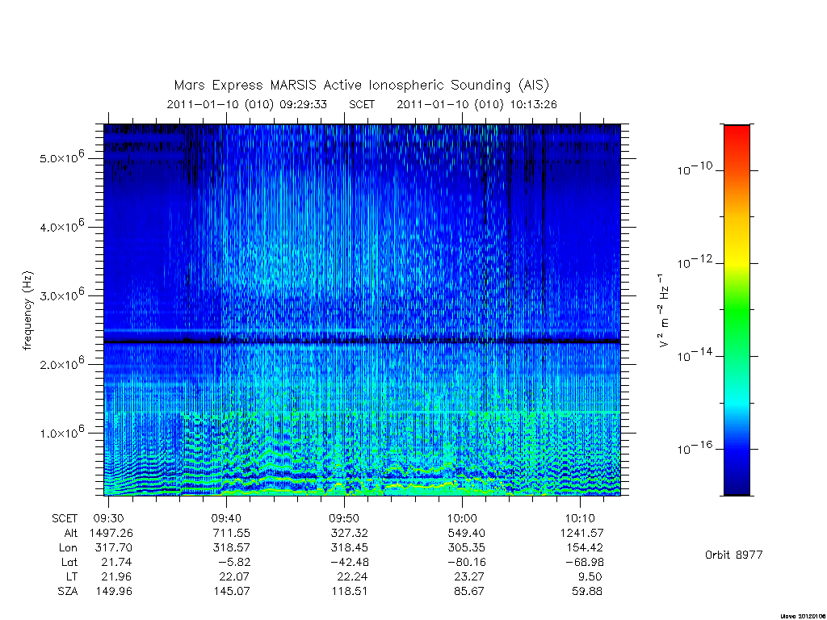Click the Lon row label
The image size is (827, 620).
pos(68,548)
